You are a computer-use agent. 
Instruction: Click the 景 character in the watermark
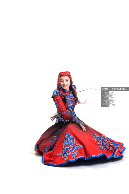tap(109, 95)
